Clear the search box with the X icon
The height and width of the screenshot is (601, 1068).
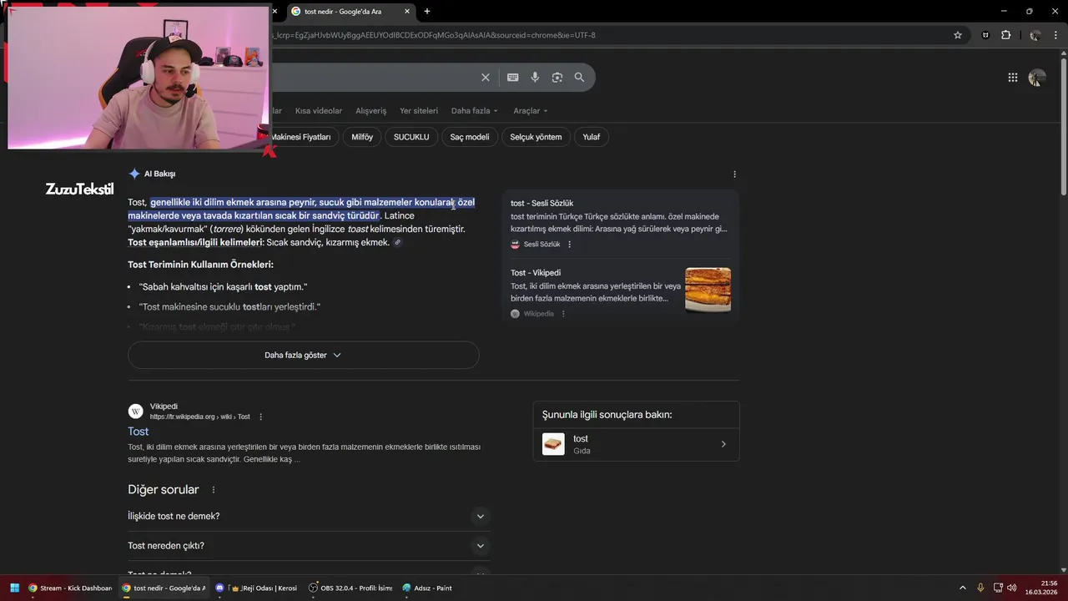click(486, 78)
